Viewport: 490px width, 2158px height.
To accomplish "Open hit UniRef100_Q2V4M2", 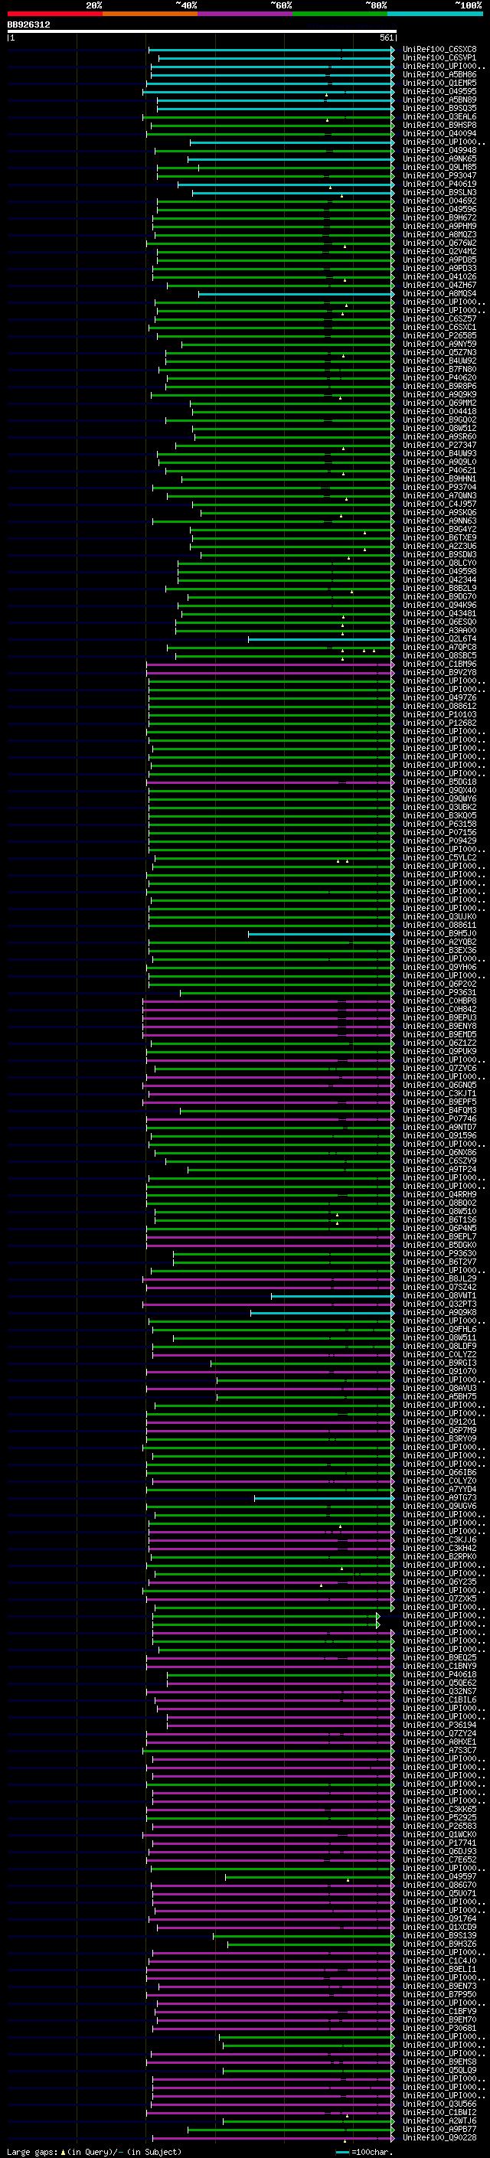I will point(439,251).
